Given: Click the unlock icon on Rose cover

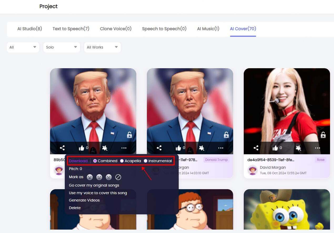Looking at the screenshot, I should pyautogui.click(x=323, y=135).
